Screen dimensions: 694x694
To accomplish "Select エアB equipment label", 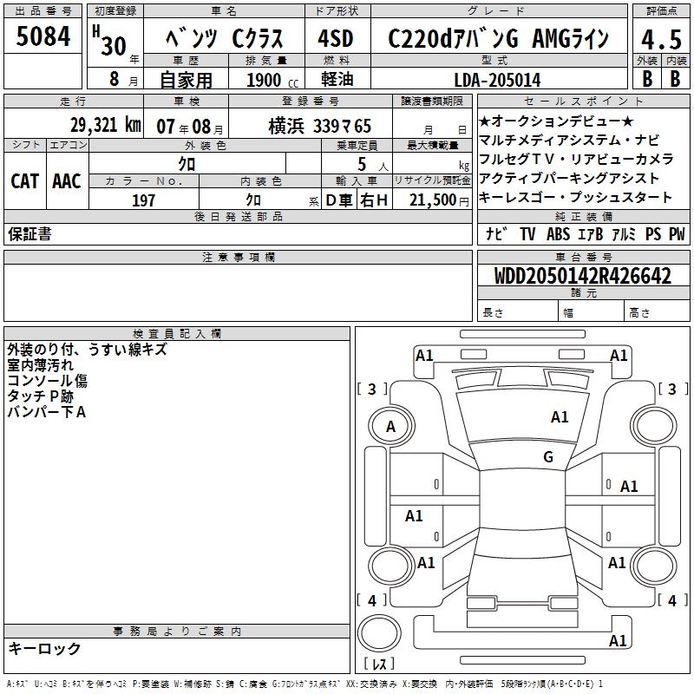I will 591,233.
